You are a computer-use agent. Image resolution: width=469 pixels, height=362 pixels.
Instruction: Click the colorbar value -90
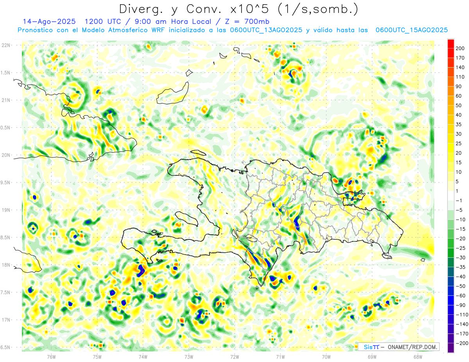coord(460,305)
